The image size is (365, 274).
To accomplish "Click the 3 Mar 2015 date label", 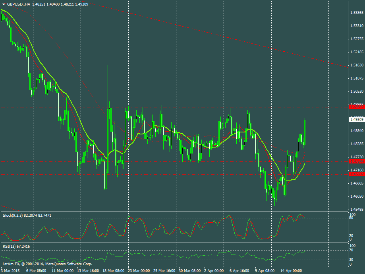I will [x=11, y=270].
